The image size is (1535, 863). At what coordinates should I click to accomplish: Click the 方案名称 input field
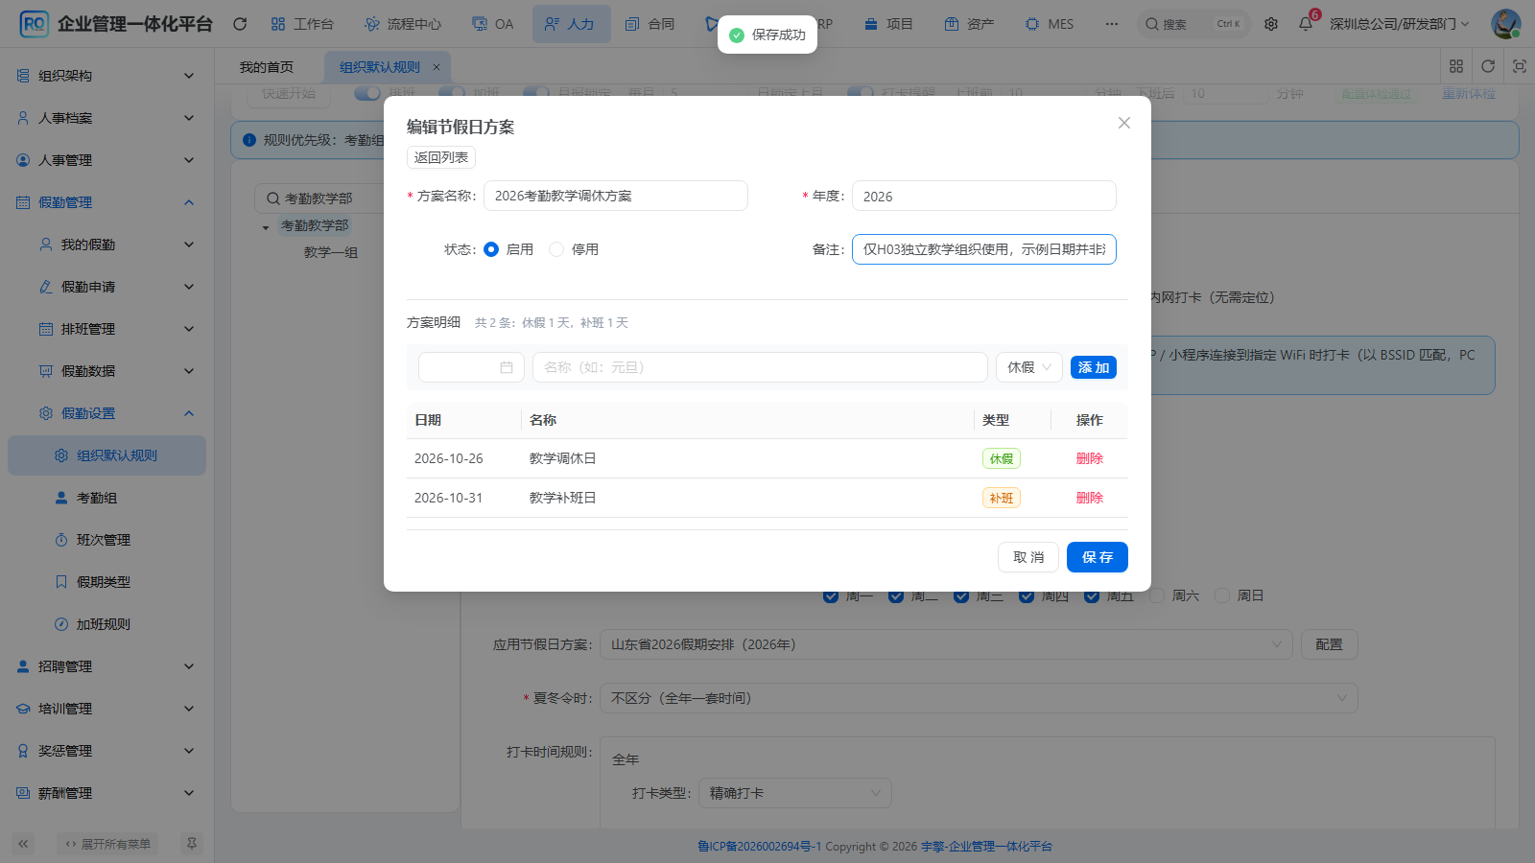[616, 196]
